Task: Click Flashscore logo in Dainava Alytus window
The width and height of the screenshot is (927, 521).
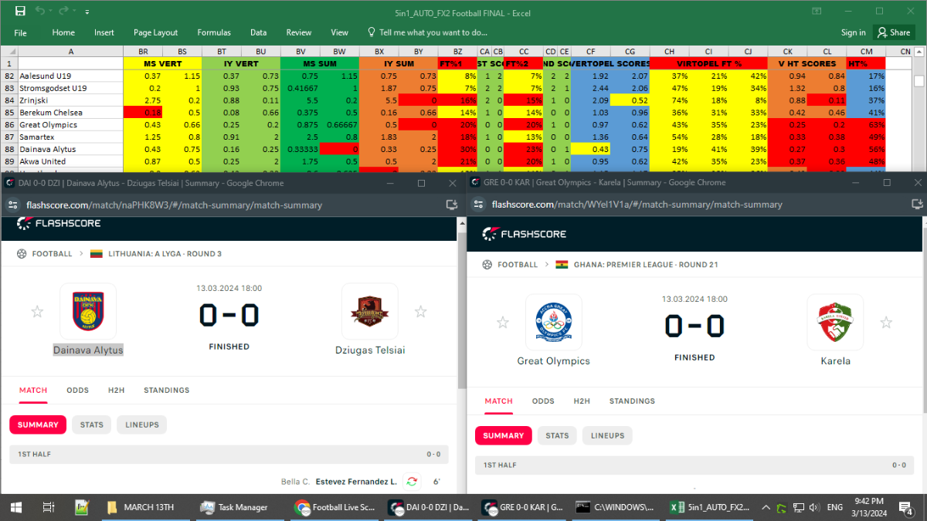Action: [x=59, y=223]
